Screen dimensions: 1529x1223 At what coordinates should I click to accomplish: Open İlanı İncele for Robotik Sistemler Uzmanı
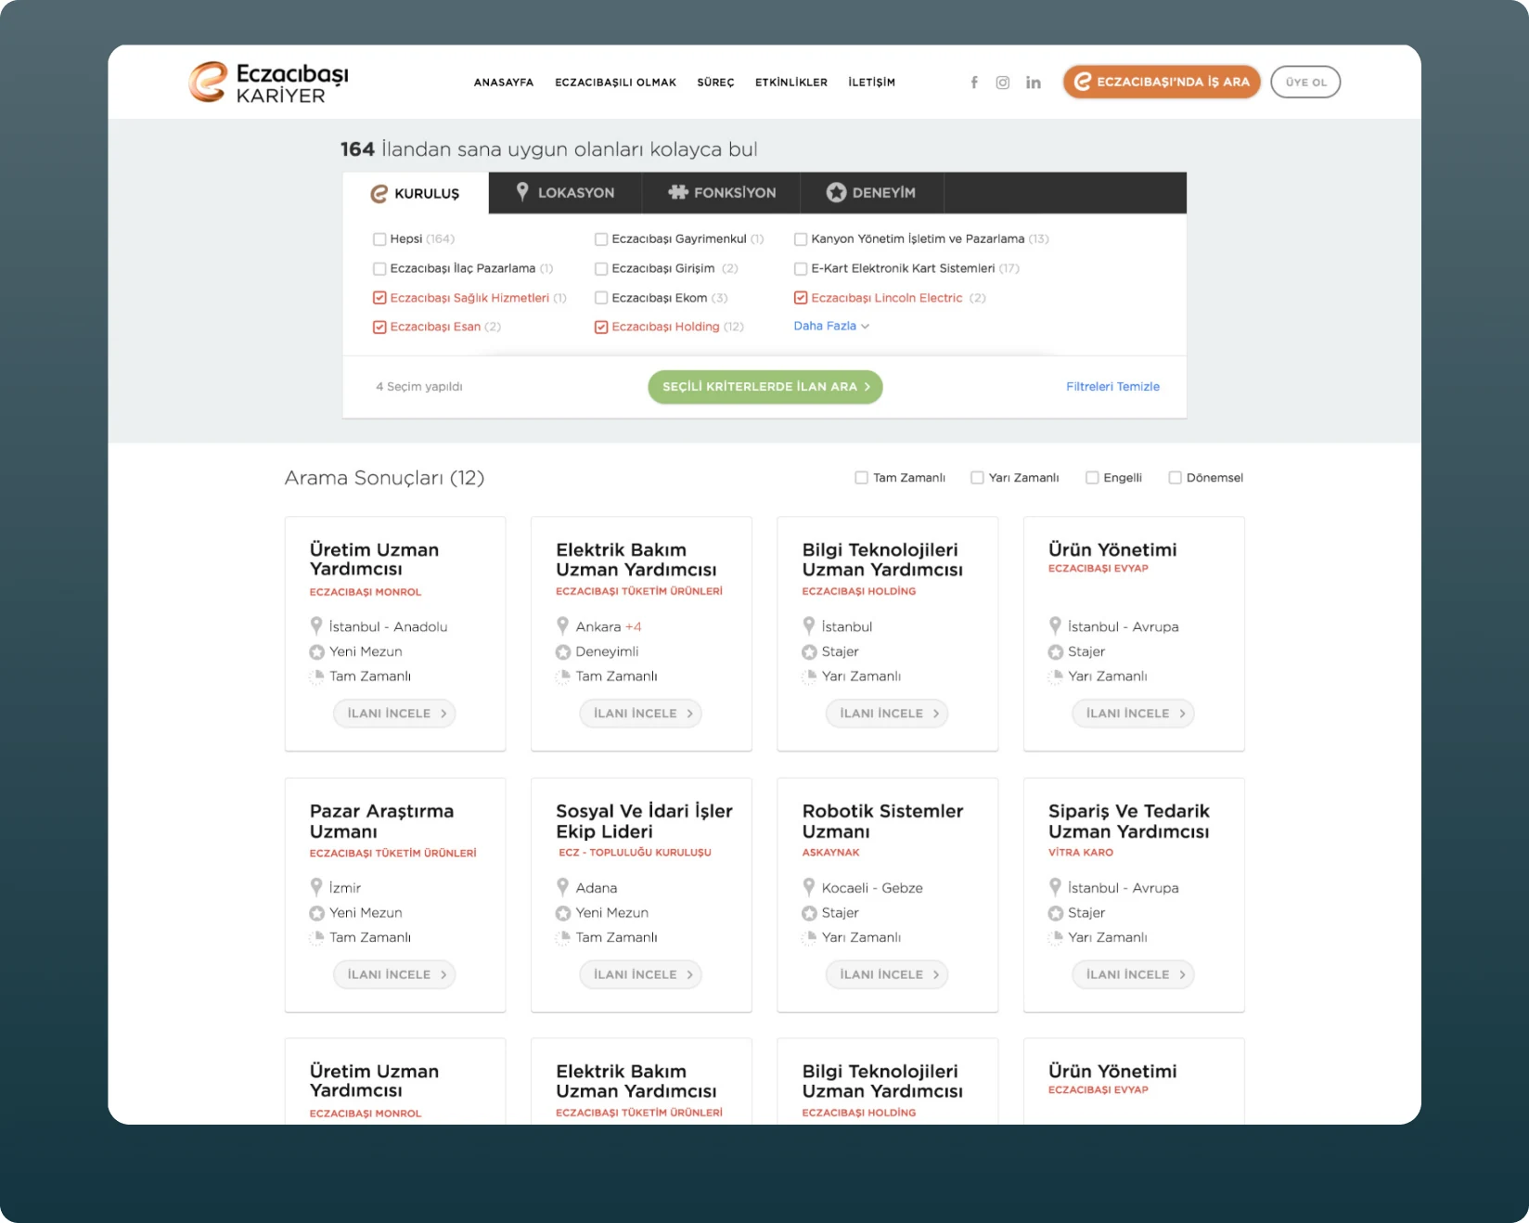tap(887, 974)
